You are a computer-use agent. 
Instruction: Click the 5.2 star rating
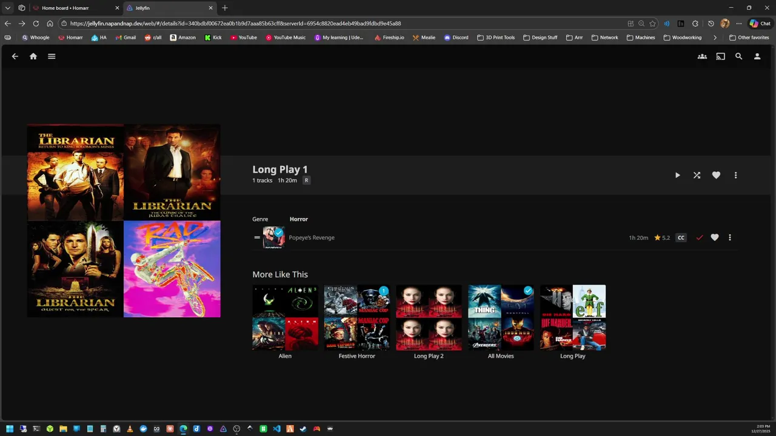point(662,237)
